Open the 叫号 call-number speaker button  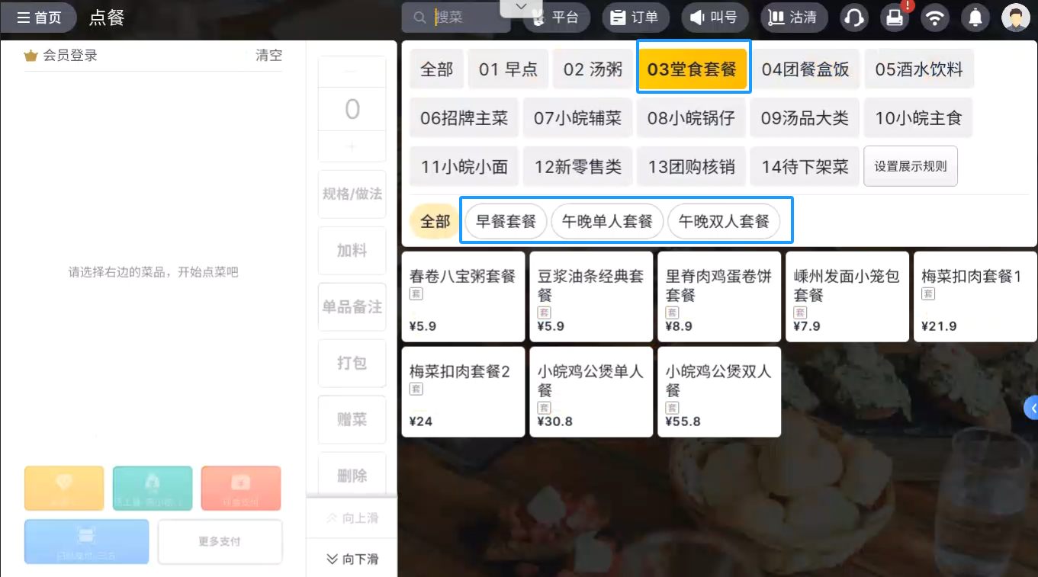[713, 18]
